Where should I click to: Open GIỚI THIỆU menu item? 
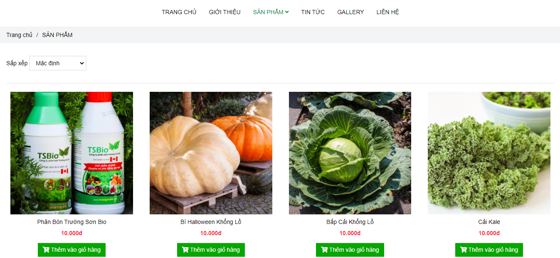click(x=224, y=12)
